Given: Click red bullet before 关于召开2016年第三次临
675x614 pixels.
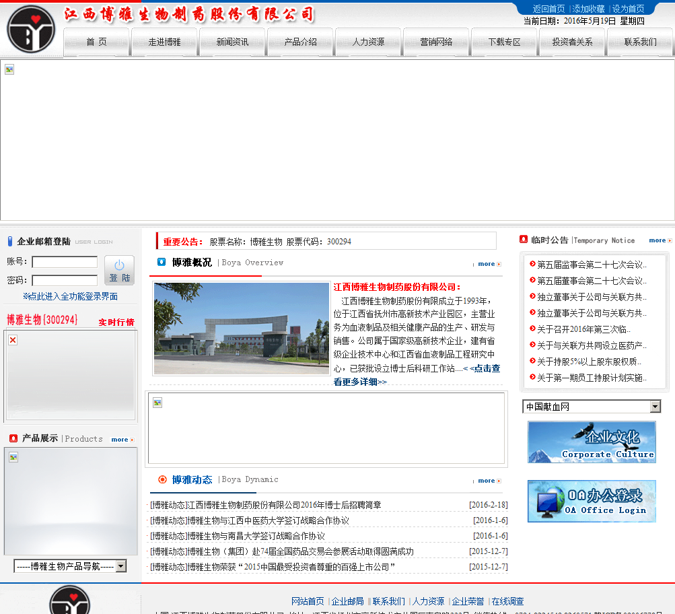Looking at the screenshot, I should click(532, 329).
